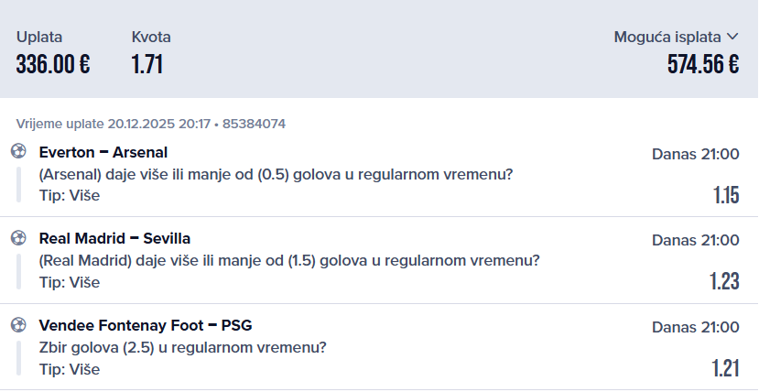The height and width of the screenshot is (392, 759).
Task: Click Tip: Više under the PSG match
Action: 70,369
